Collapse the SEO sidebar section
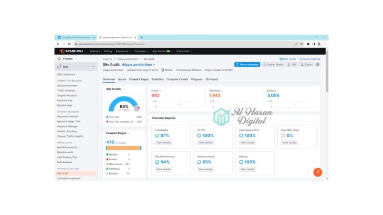Image resolution: width=383 pixels, height=215 pixels. 93,66
